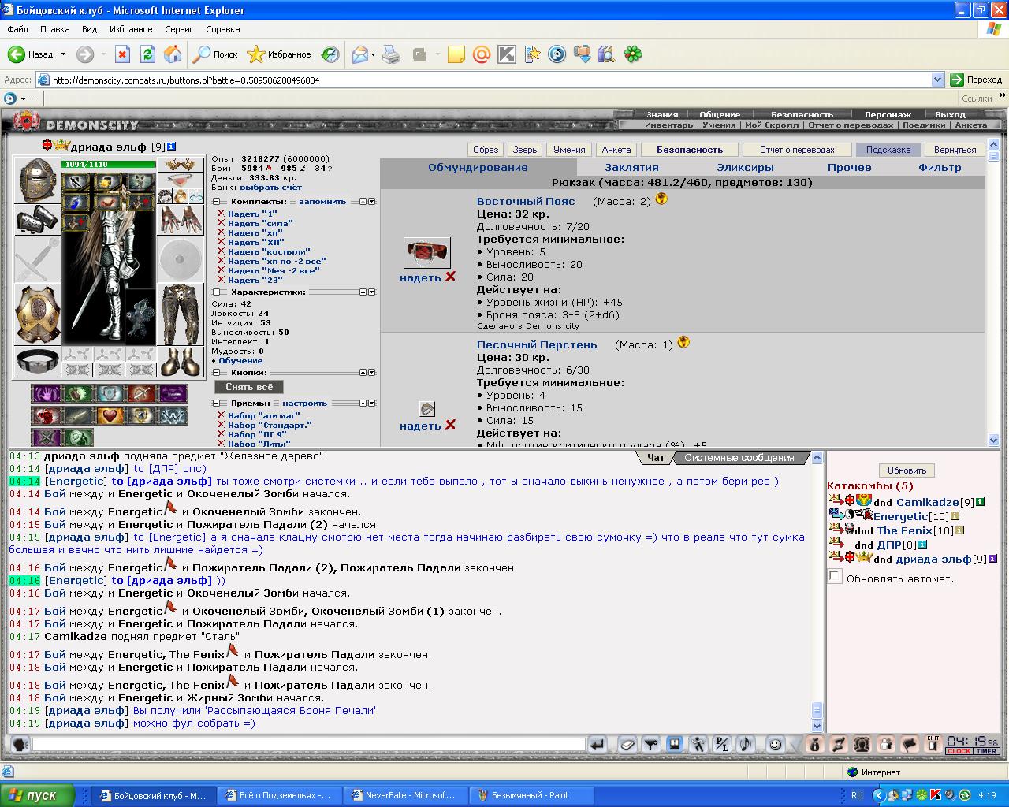1009x807 pixels.
Task: Switch to the Эликсиры tab
Action: click(x=745, y=167)
